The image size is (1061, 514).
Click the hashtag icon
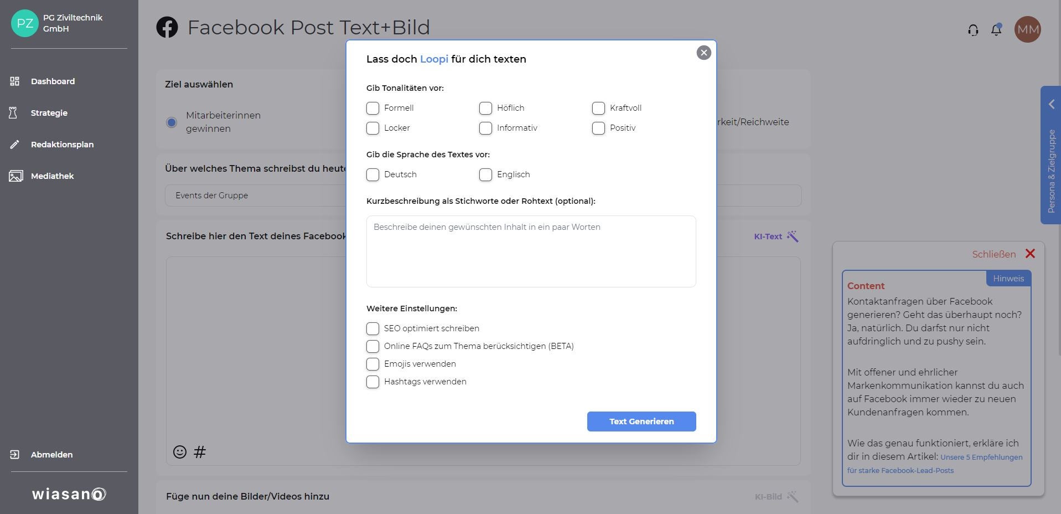pos(200,452)
